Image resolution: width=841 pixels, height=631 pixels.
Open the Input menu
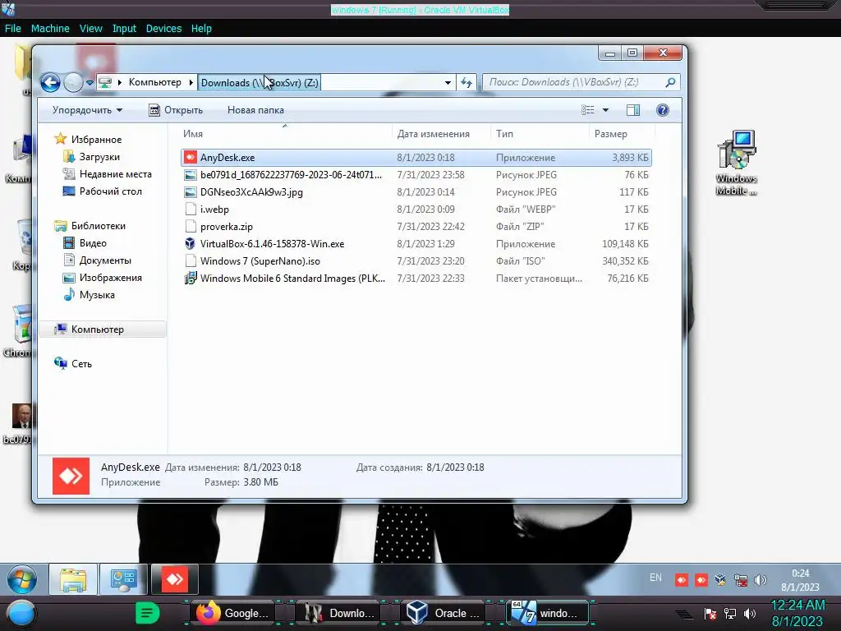point(124,29)
